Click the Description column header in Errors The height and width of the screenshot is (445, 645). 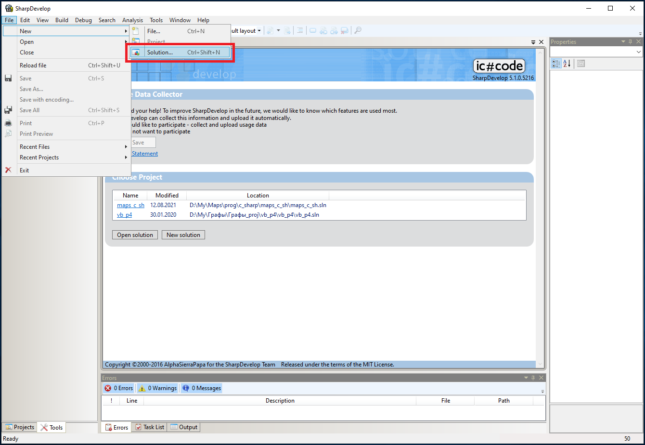tap(280, 401)
